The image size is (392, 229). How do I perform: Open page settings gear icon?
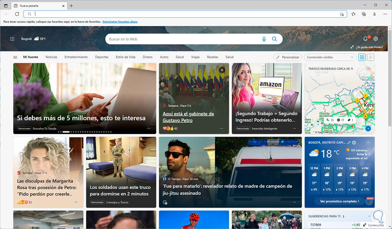(x=376, y=39)
